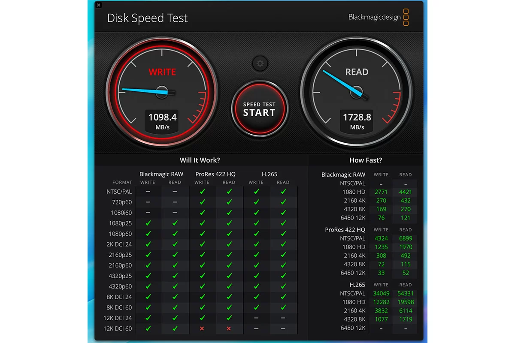Click the 1098.4 MB/s write readout

(162, 120)
